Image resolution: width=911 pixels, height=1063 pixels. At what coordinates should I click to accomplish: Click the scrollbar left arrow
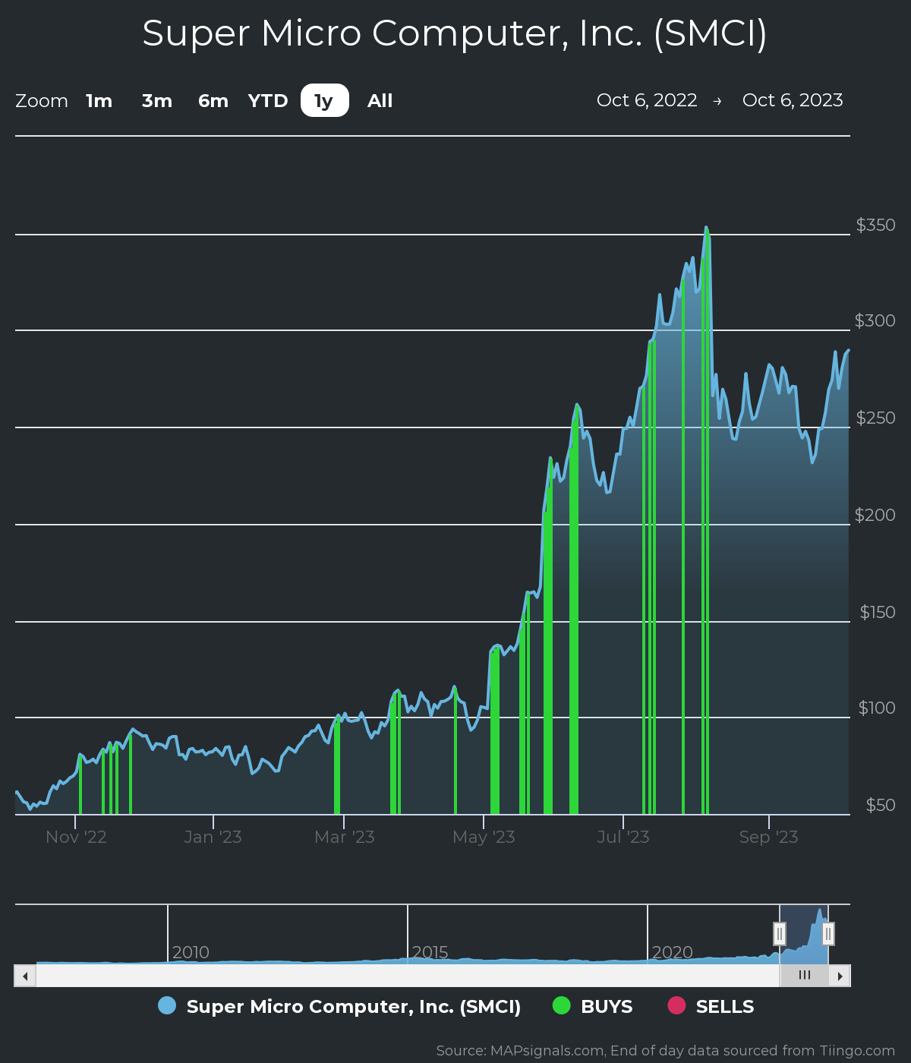(x=25, y=976)
